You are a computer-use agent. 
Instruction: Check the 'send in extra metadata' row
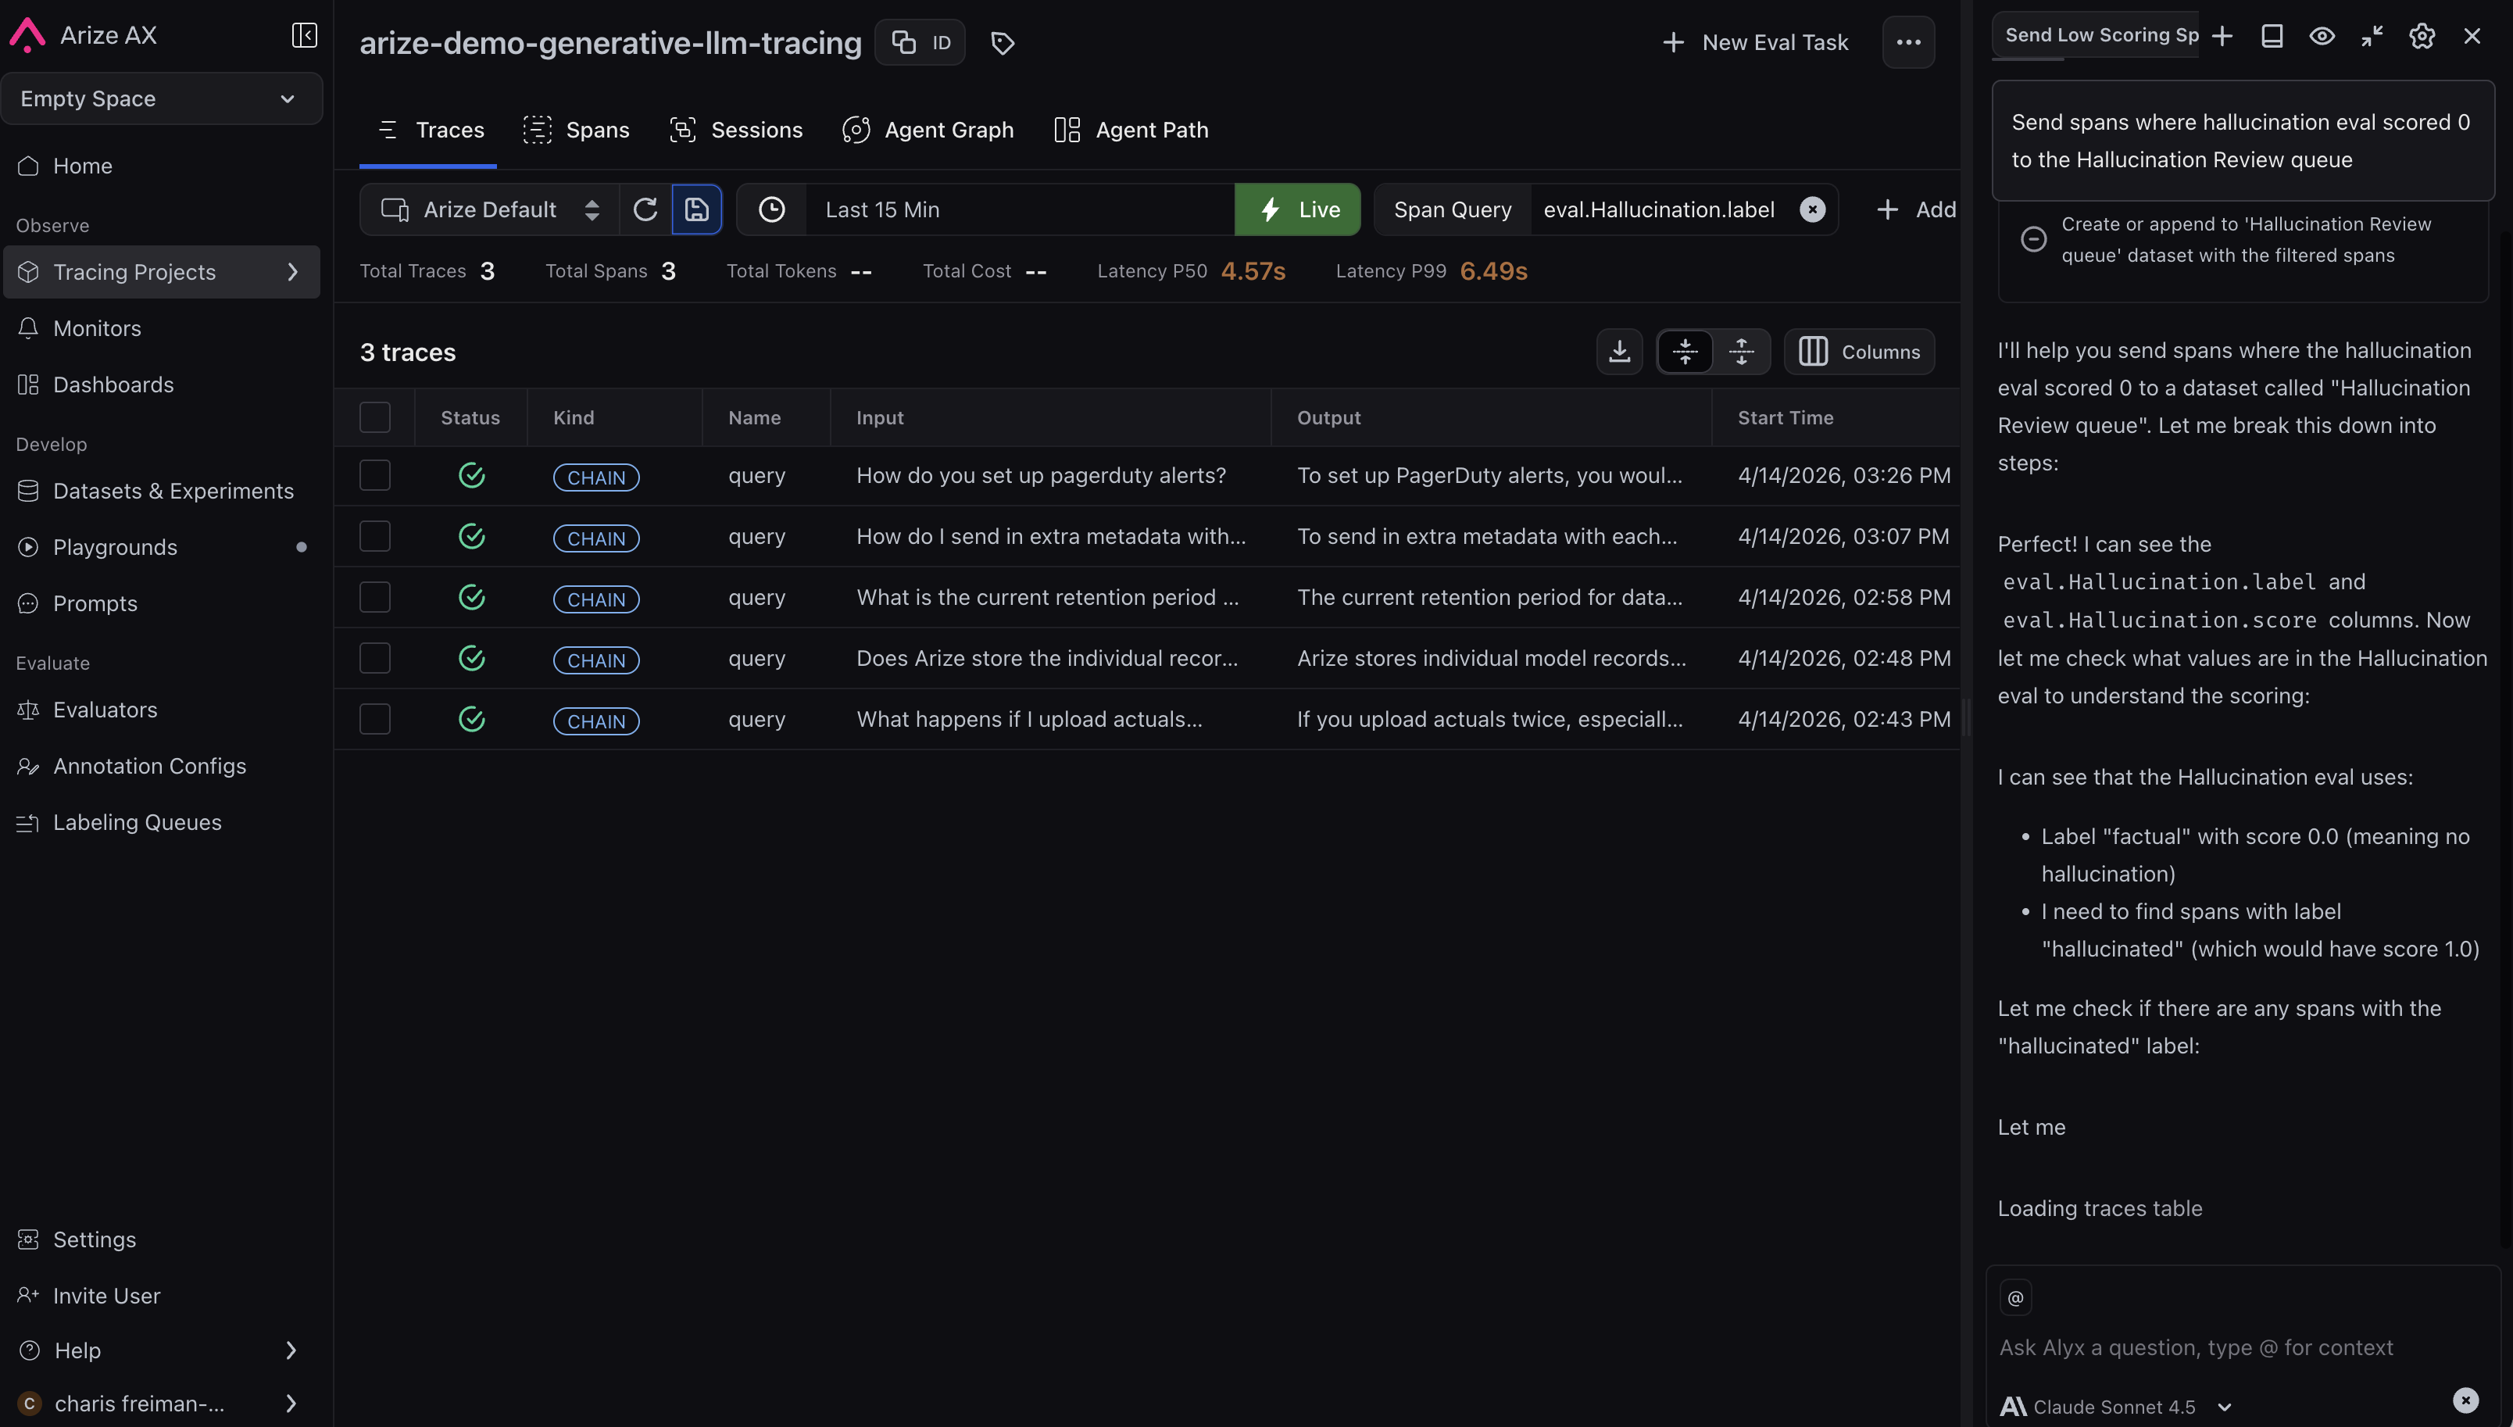374,536
